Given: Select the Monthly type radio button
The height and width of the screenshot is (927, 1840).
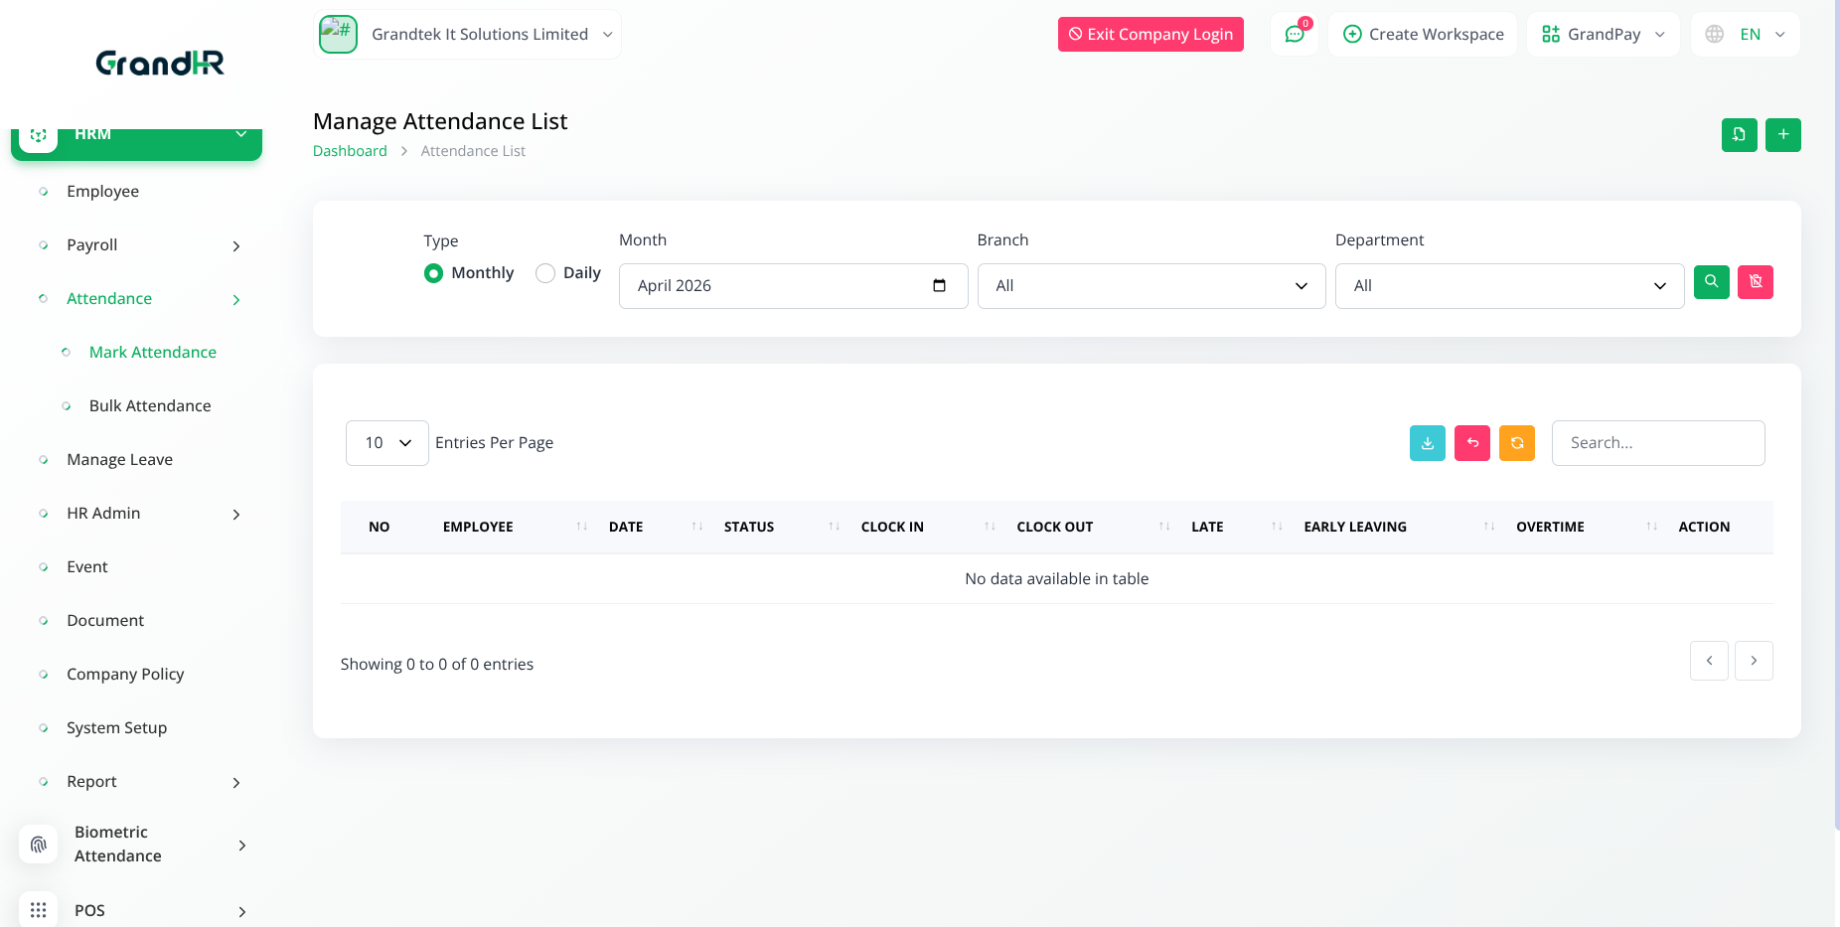Looking at the screenshot, I should (433, 273).
